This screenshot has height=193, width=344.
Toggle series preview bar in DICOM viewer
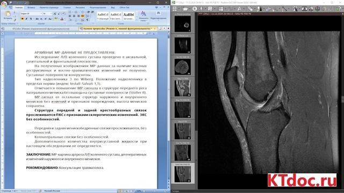point(175,9)
